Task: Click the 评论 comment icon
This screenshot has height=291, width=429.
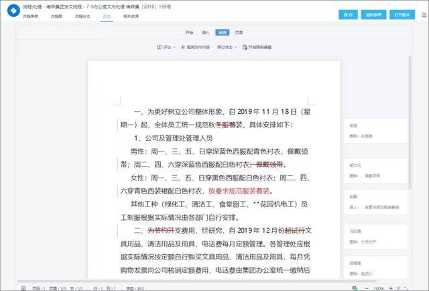Action: pyautogui.click(x=160, y=47)
